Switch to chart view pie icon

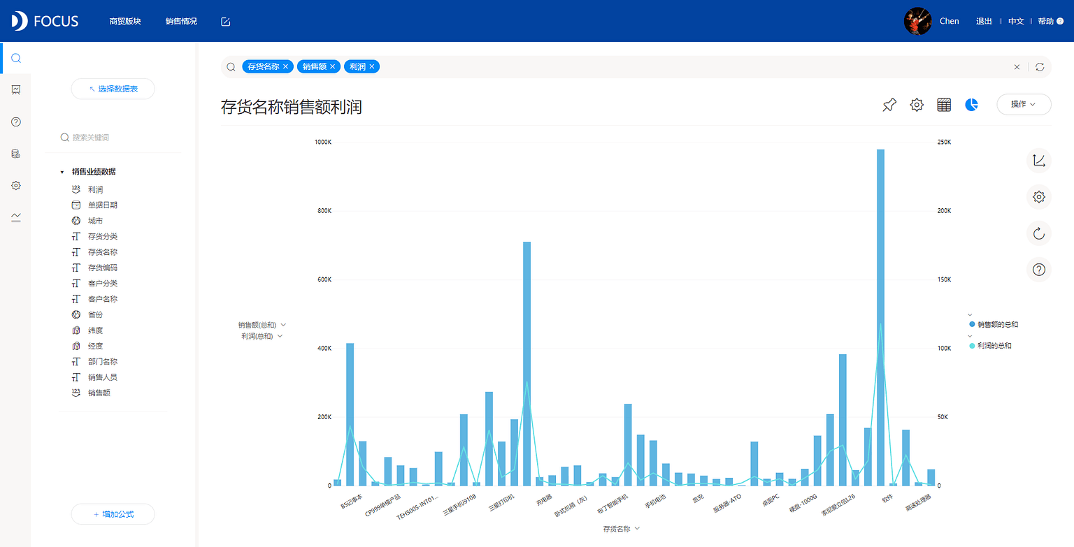point(971,105)
